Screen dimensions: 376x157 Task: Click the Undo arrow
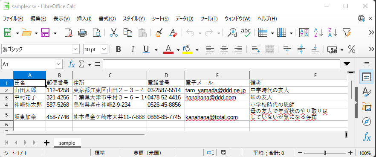pyautogui.click(x=190, y=32)
